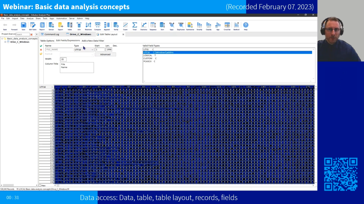Run the Benford analysis icon
This screenshot has width=364, height=204.
[236, 26]
